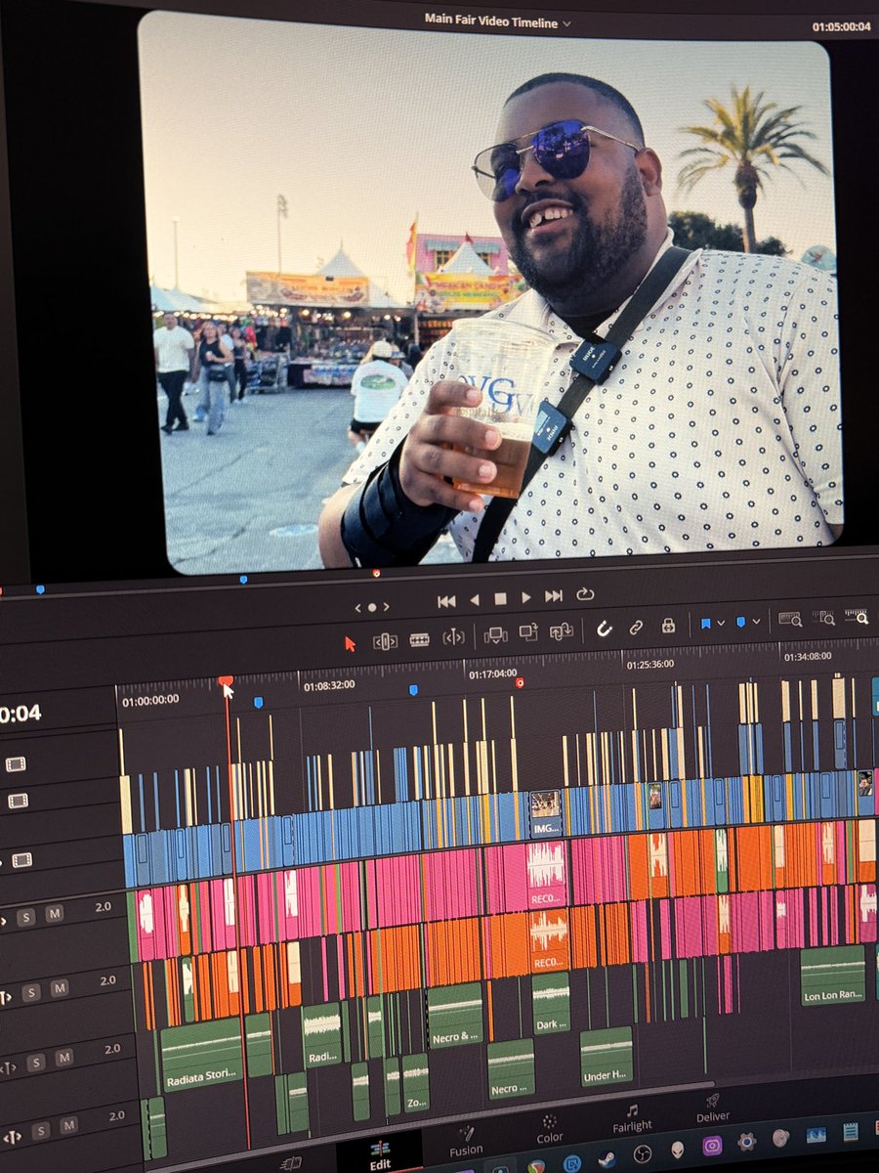
Task: Jump to the first frame of timeline
Action: (x=446, y=601)
